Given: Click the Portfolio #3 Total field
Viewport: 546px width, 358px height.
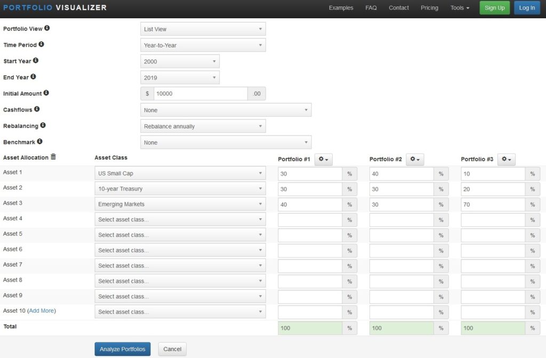Looking at the screenshot, I should coord(493,328).
